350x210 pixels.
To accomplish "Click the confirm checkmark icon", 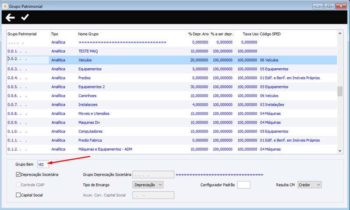I will [25, 17].
